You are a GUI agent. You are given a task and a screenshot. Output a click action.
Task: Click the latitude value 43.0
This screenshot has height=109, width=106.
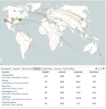[x=62, y=87]
